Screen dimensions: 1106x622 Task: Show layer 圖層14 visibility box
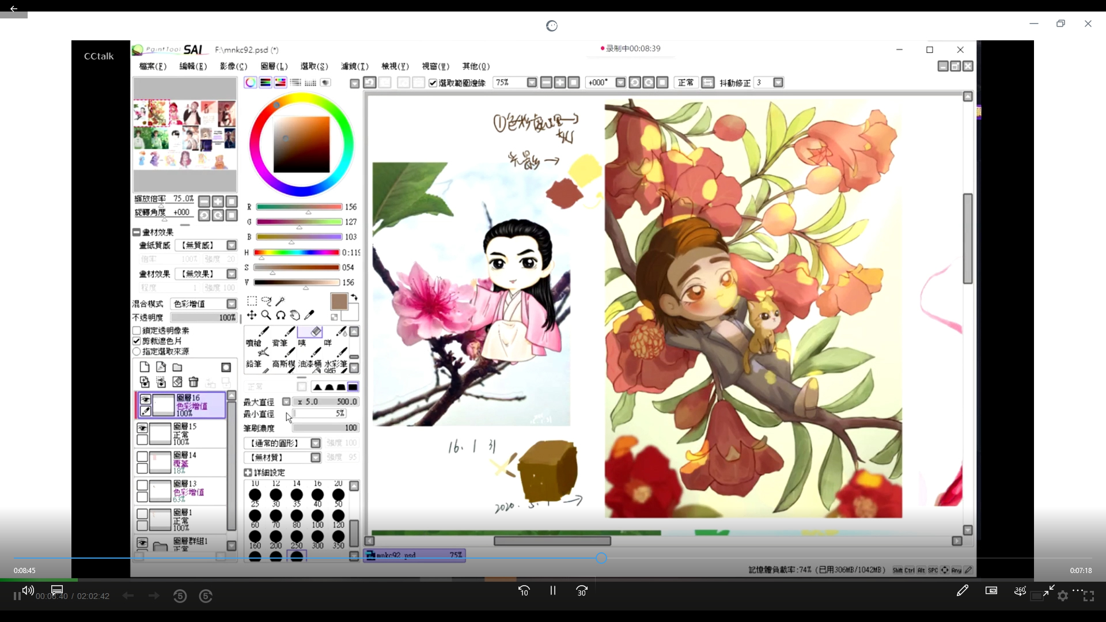tap(142, 457)
